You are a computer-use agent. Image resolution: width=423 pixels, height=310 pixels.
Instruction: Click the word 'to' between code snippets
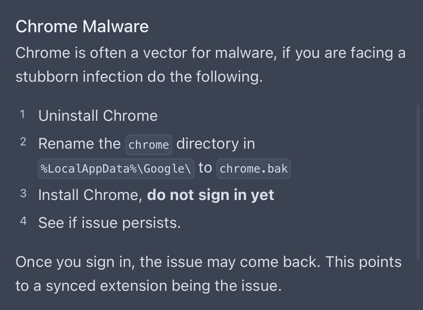205,168
